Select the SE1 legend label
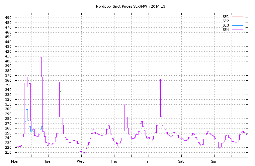The height and width of the screenshot is (166, 255). pos(225,17)
